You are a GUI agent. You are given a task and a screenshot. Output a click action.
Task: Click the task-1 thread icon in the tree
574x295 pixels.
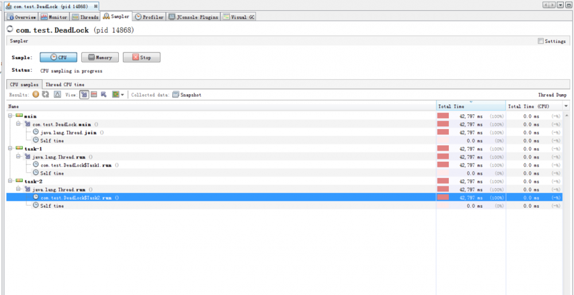(20, 148)
